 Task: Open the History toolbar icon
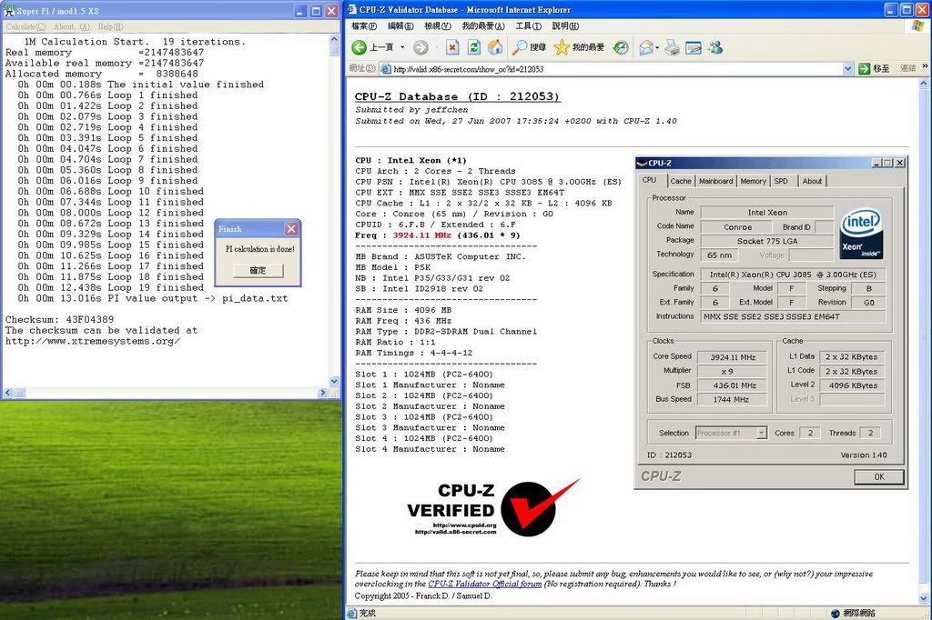621,47
